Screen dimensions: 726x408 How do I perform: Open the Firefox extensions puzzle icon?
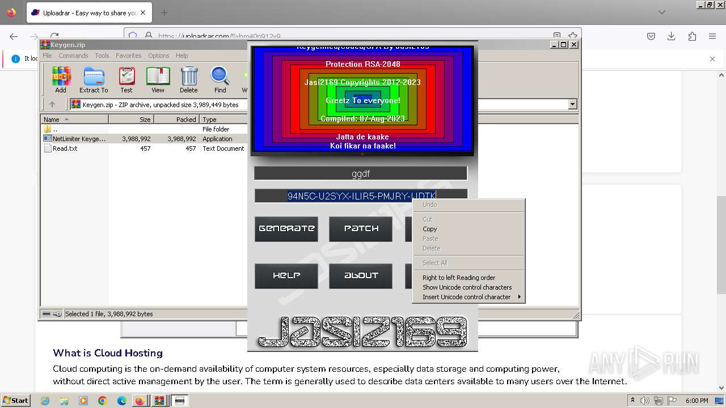(692, 36)
